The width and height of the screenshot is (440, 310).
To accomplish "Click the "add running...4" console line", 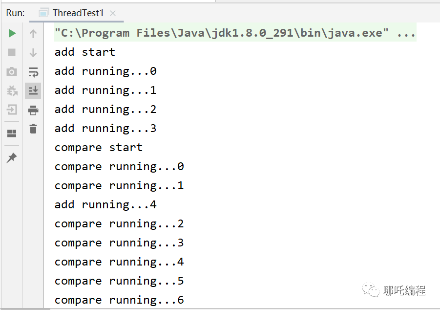I will (105, 205).
